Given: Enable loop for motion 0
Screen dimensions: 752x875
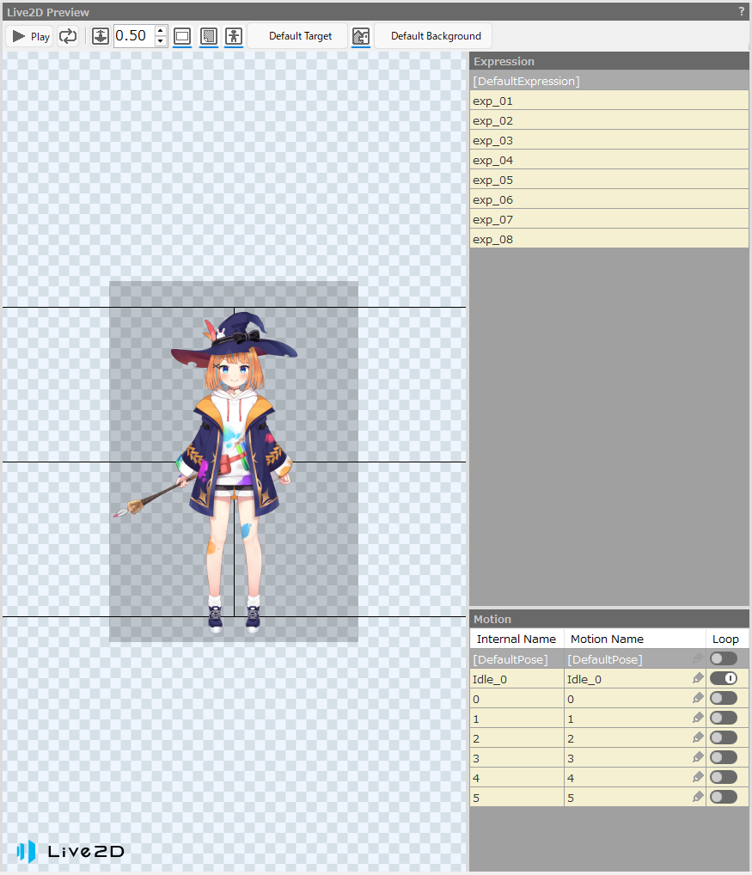Looking at the screenshot, I should [724, 698].
